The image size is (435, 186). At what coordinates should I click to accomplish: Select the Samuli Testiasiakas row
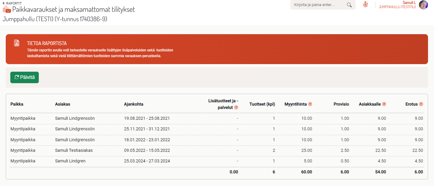[x=74, y=150]
